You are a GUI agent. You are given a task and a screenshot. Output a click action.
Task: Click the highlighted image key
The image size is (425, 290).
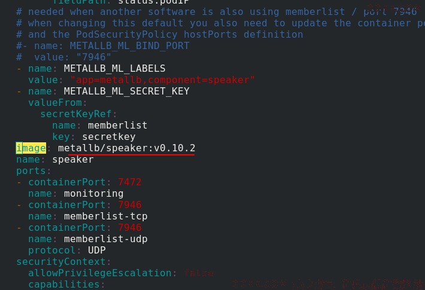pos(31,148)
